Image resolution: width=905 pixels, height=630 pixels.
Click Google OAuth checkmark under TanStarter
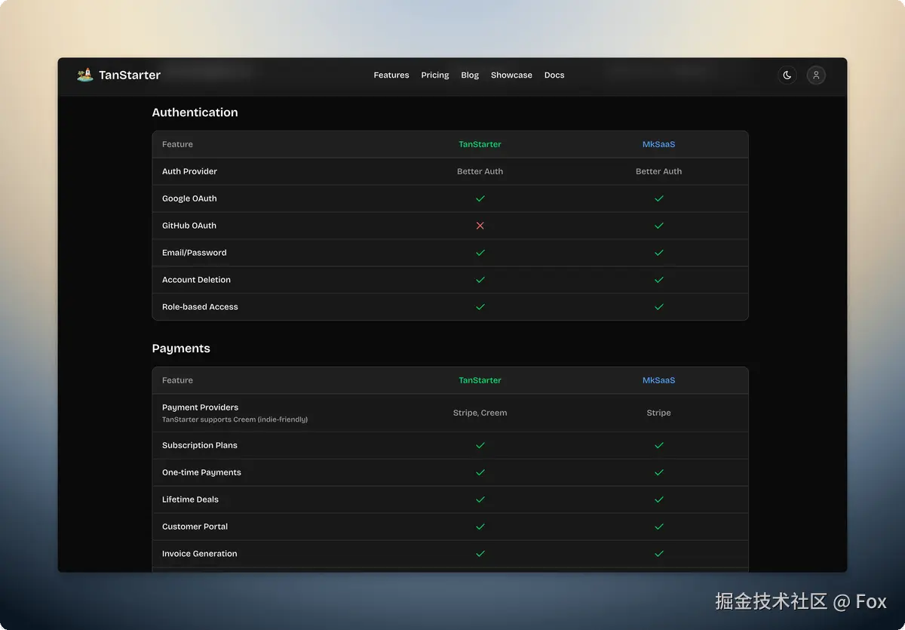coord(480,198)
